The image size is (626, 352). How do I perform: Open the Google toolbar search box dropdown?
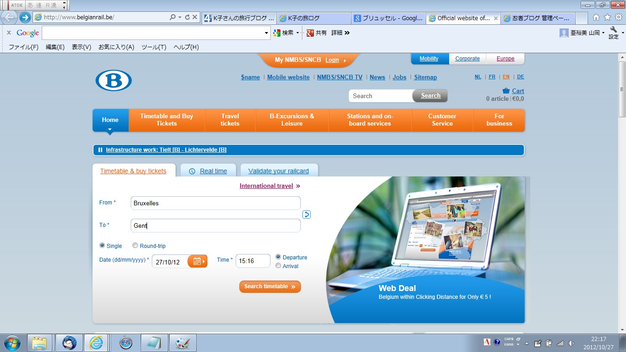click(267, 33)
